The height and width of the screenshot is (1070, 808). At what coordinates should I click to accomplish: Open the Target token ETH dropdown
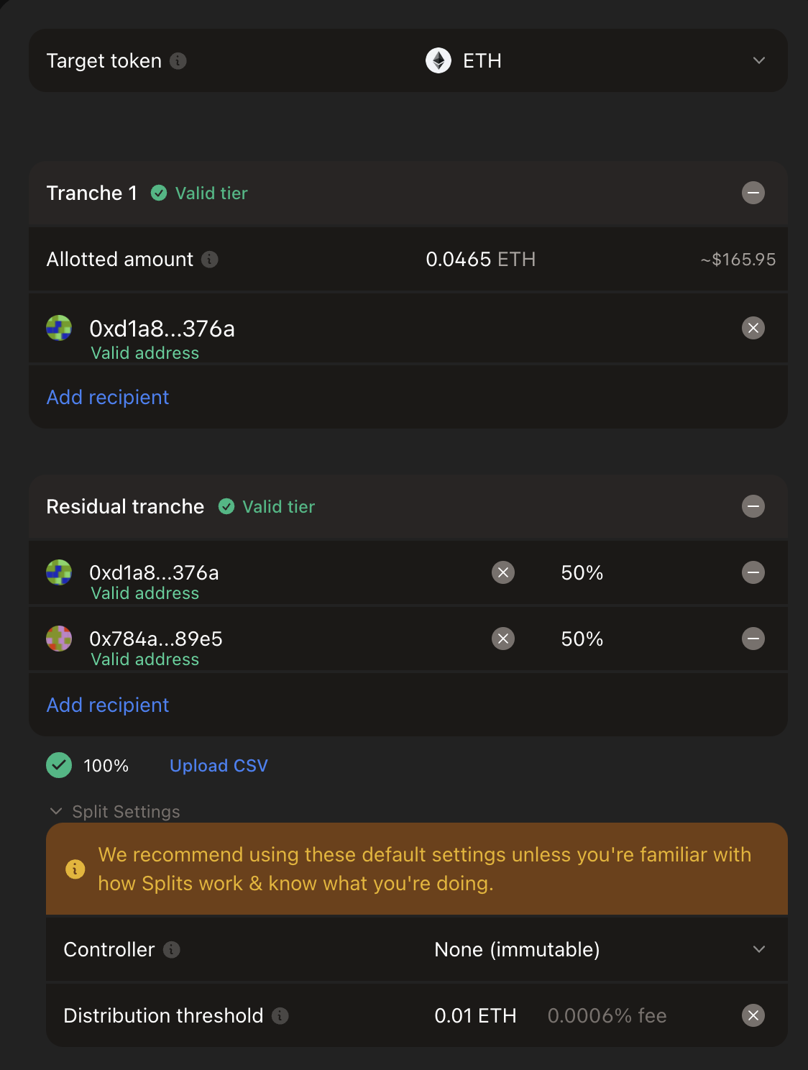(x=758, y=60)
